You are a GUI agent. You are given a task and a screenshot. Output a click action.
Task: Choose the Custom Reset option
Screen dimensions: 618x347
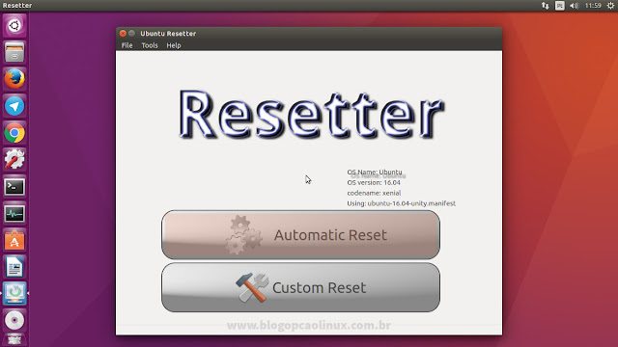pos(300,287)
